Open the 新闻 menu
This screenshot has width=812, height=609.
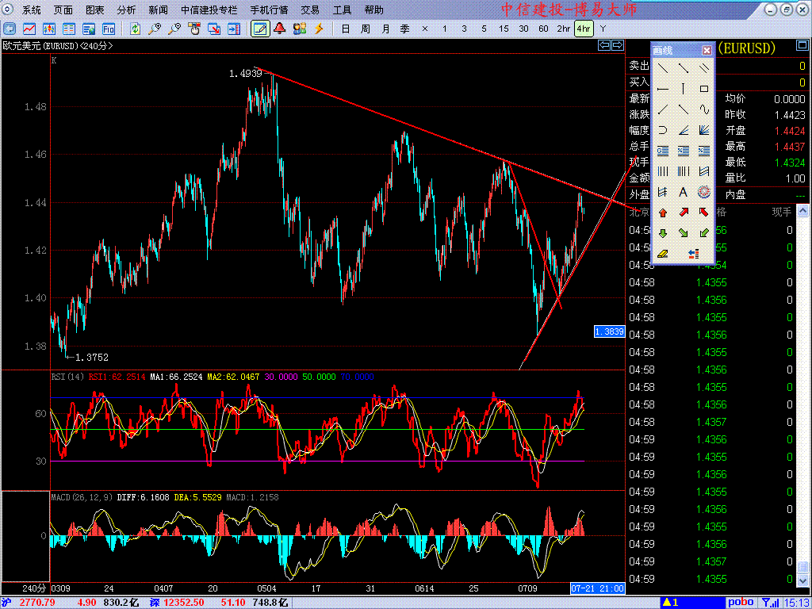coord(158,10)
